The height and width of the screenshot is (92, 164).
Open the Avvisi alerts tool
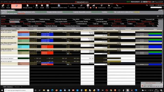pos(109,6)
